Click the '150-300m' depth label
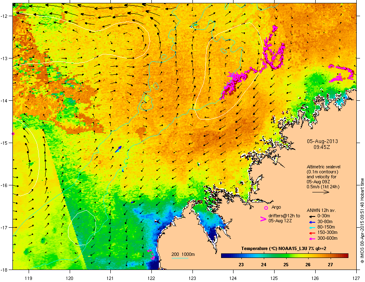The height and width of the screenshot is (282, 365). 327,232
